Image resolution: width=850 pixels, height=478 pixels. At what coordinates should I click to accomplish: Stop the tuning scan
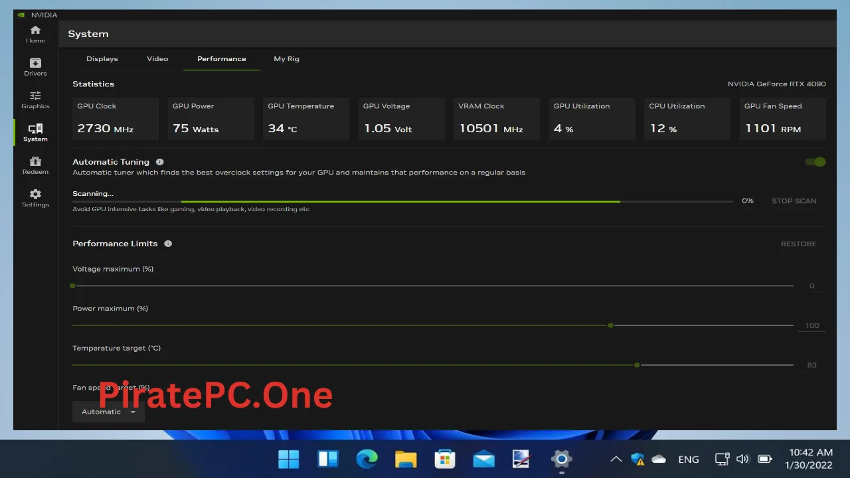[x=794, y=201]
